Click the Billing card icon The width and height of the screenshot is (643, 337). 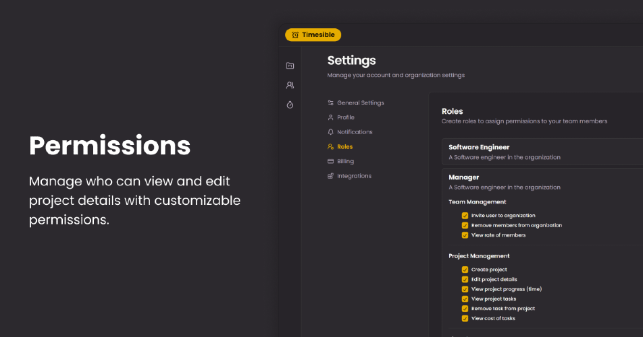(x=330, y=161)
